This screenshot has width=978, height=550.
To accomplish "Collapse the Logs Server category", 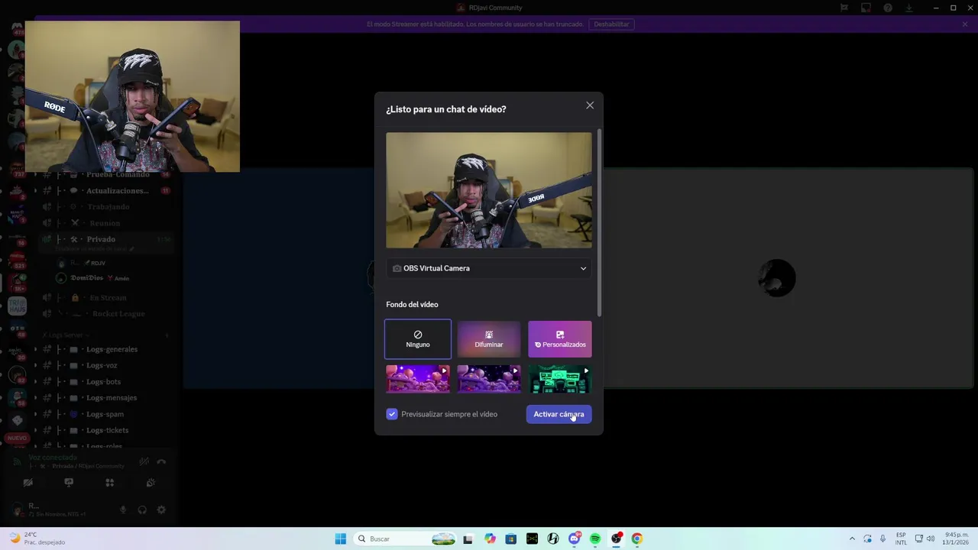I will tap(65, 335).
